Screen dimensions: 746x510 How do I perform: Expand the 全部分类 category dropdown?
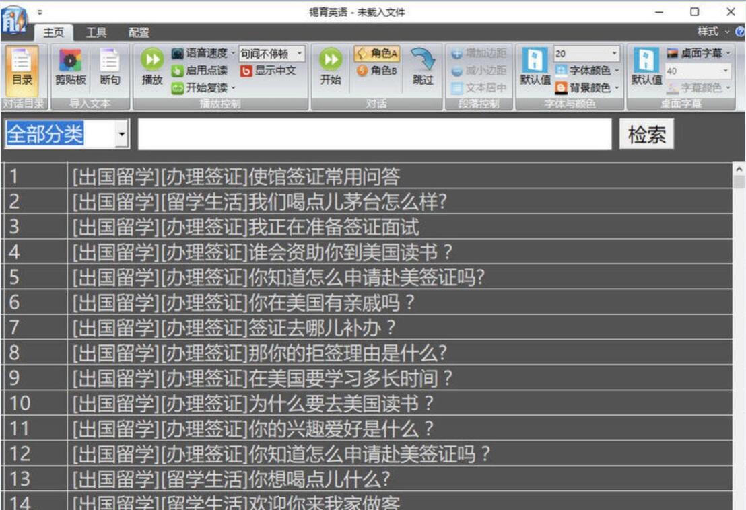pos(122,134)
